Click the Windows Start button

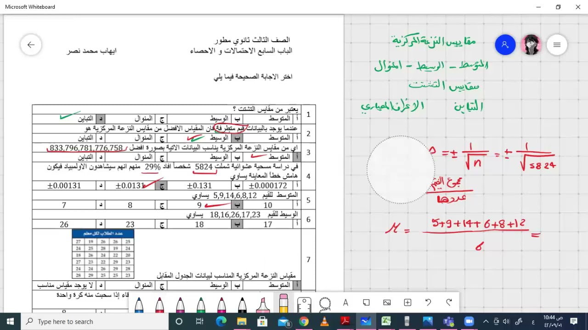click(11, 321)
